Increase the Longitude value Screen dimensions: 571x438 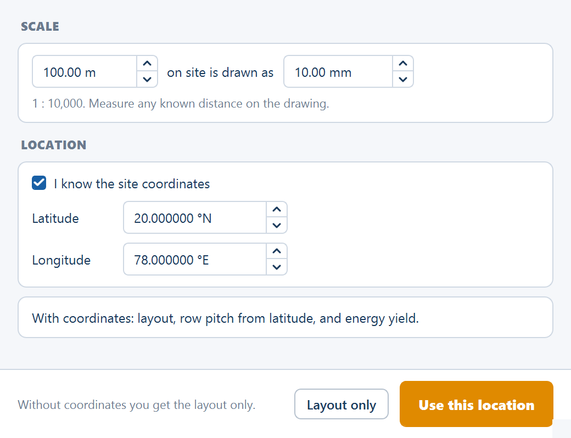277,251
